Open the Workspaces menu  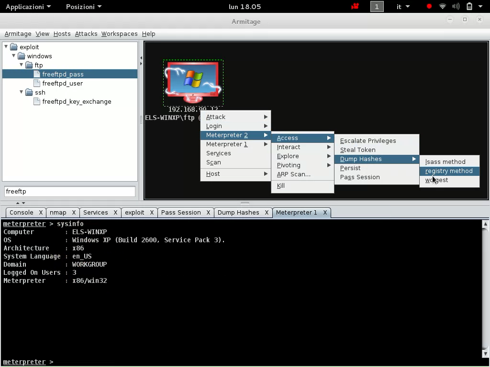pos(119,34)
